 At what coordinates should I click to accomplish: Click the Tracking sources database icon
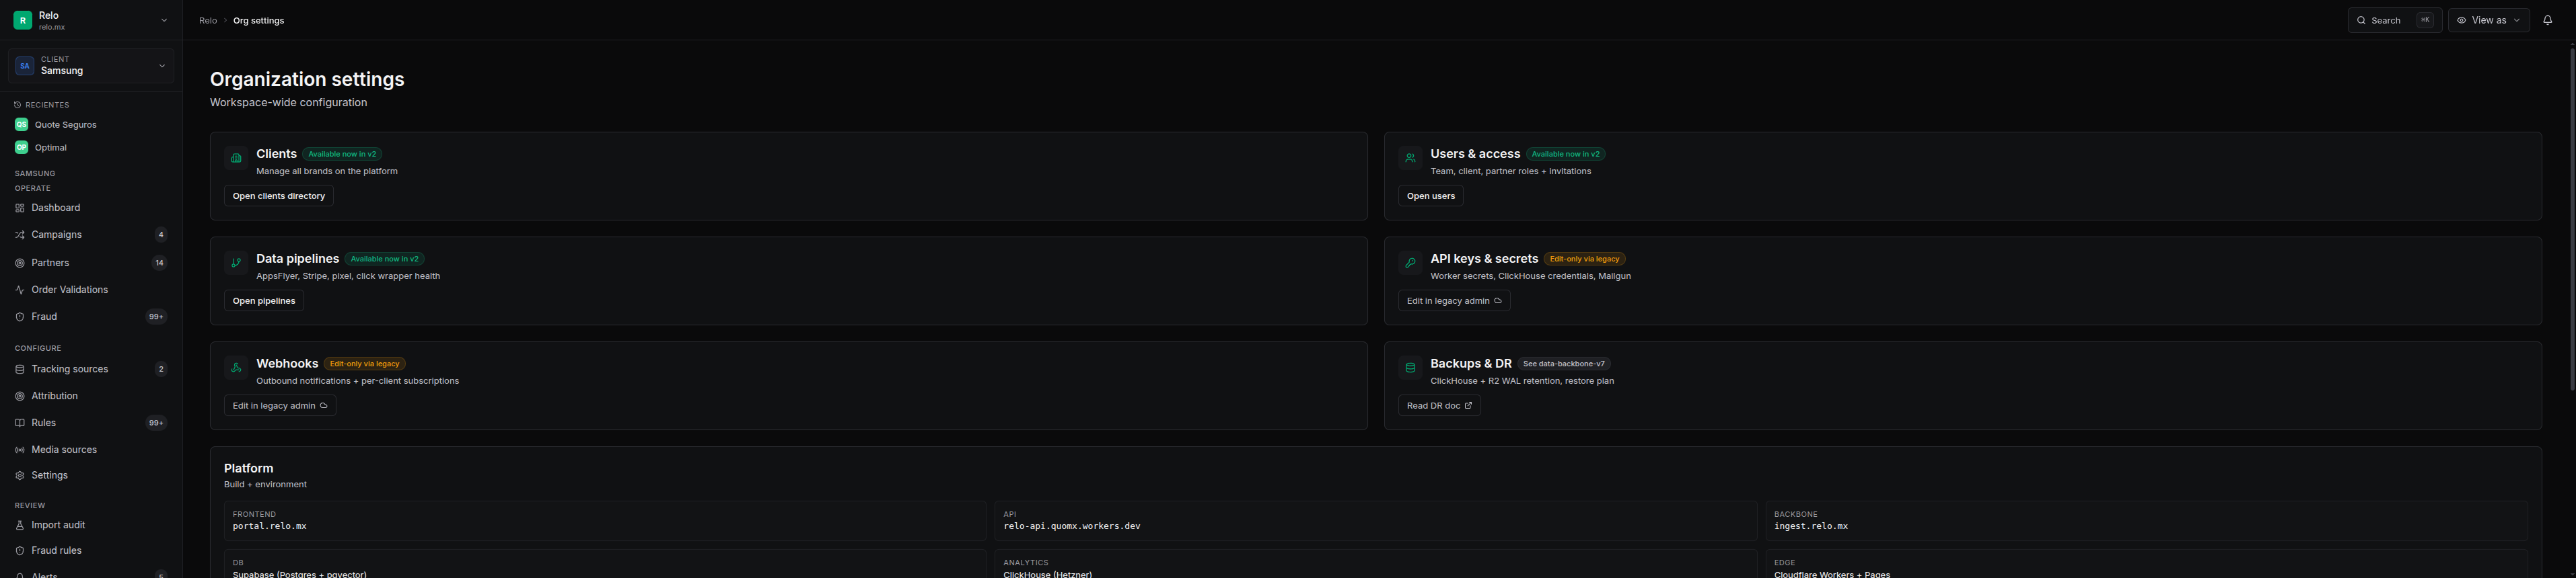point(19,370)
